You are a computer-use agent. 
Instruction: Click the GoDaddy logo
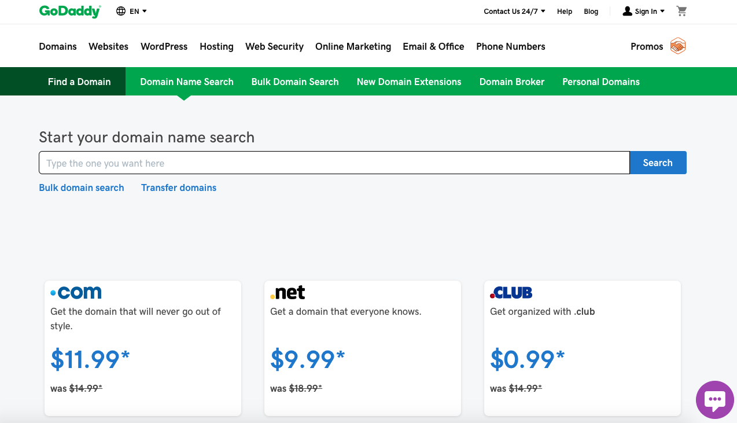click(x=70, y=11)
